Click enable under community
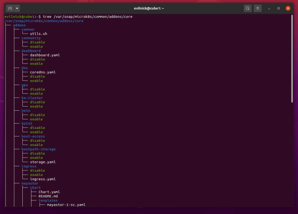 point(36,46)
